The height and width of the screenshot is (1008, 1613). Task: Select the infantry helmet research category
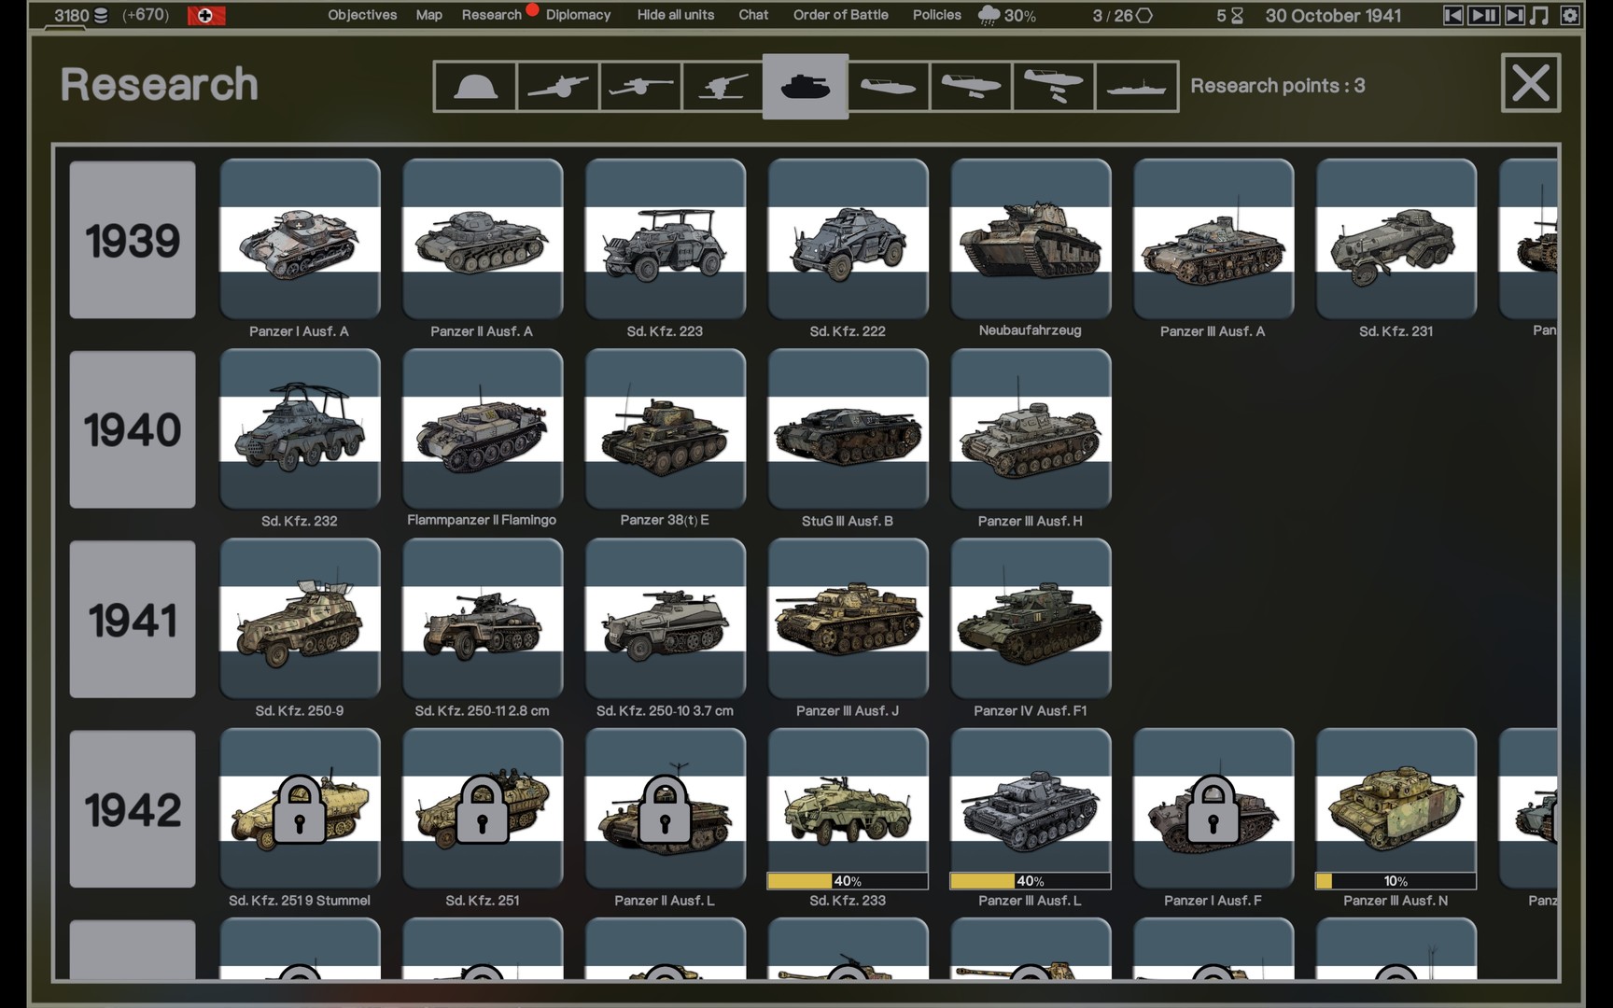click(x=475, y=87)
